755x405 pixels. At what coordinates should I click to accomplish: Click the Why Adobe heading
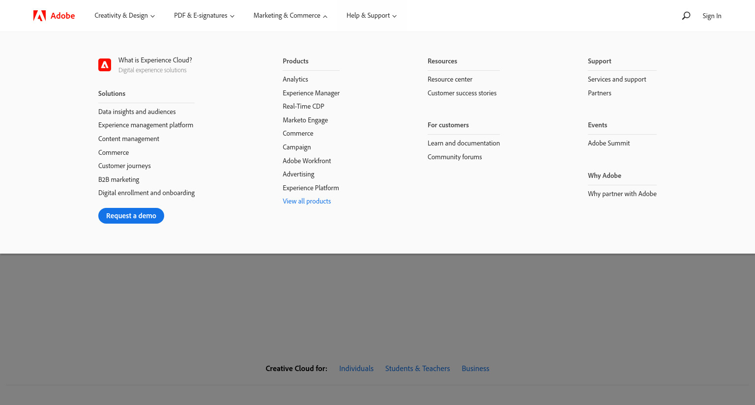605,175
